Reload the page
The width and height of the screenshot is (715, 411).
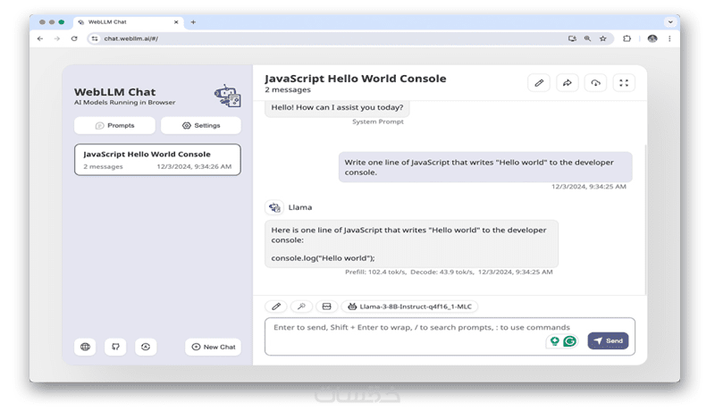coord(74,38)
